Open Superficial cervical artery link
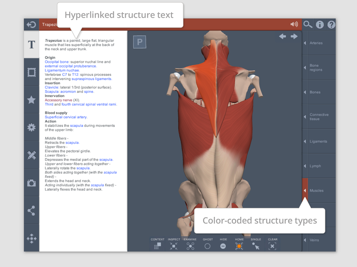Screen dimensions: 357x267 [66, 117]
